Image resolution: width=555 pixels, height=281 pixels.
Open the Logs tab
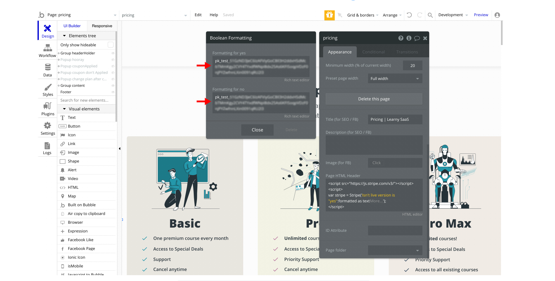point(47,148)
